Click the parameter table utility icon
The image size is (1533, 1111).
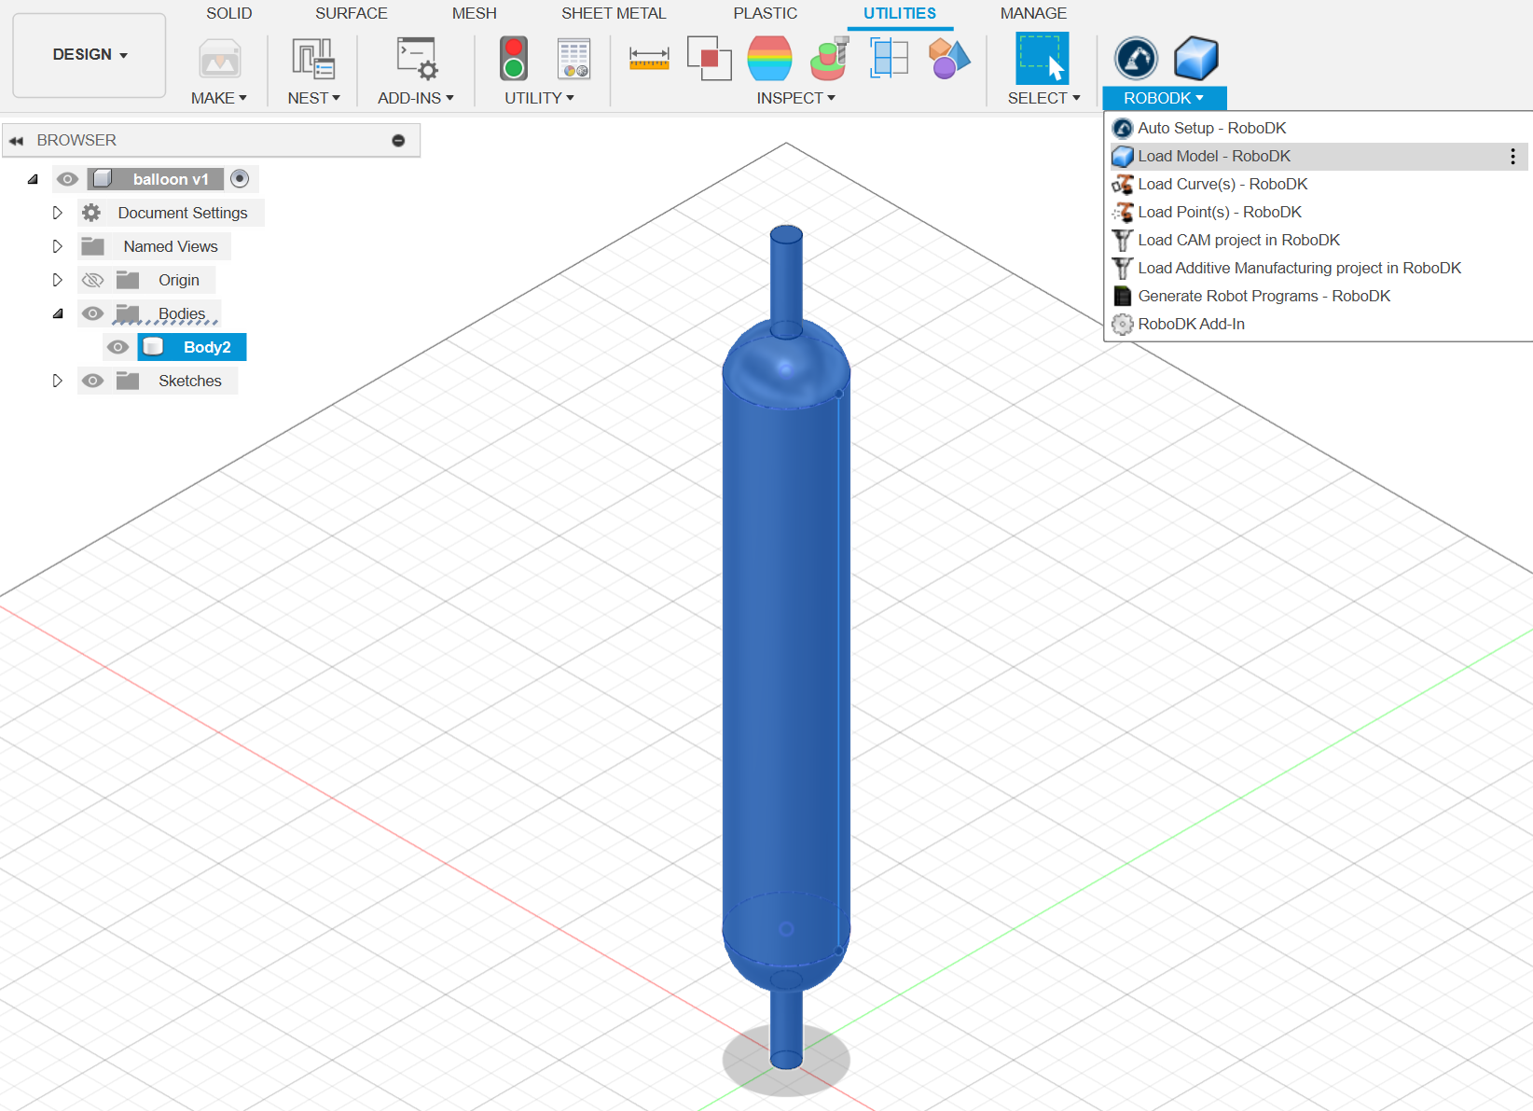click(573, 59)
